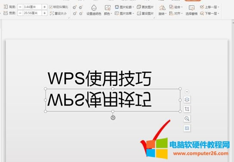The height and width of the screenshot is (162, 234).
Task: Click reset size (重设大小) button
Action: tap(58, 13)
